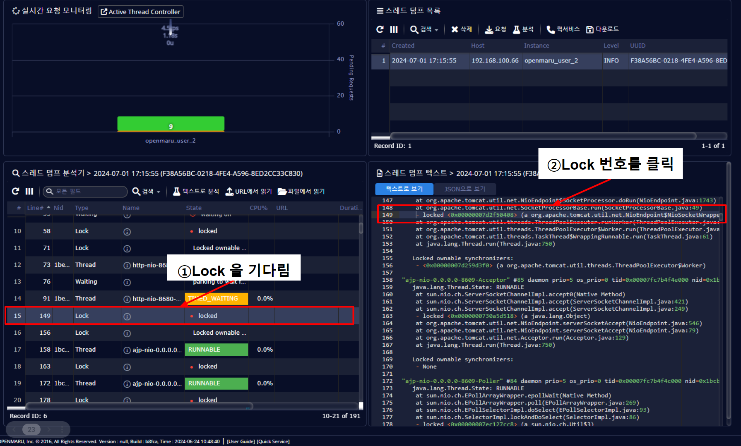Viewport: 741px width, 446px height.
Task: Click the 분석 analysis flask icon
Action: (x=516, y=29)
